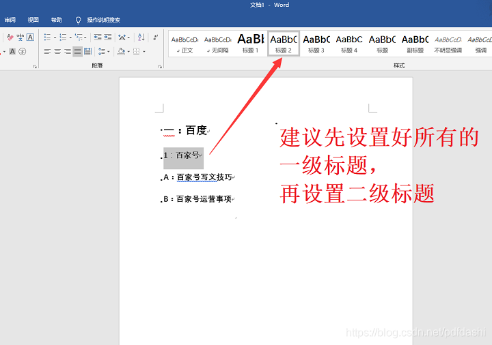Viewport: 492px width, 345px height.
Task: Apply the 副标题 (Subtitle) style
Action: click(415, 44)
